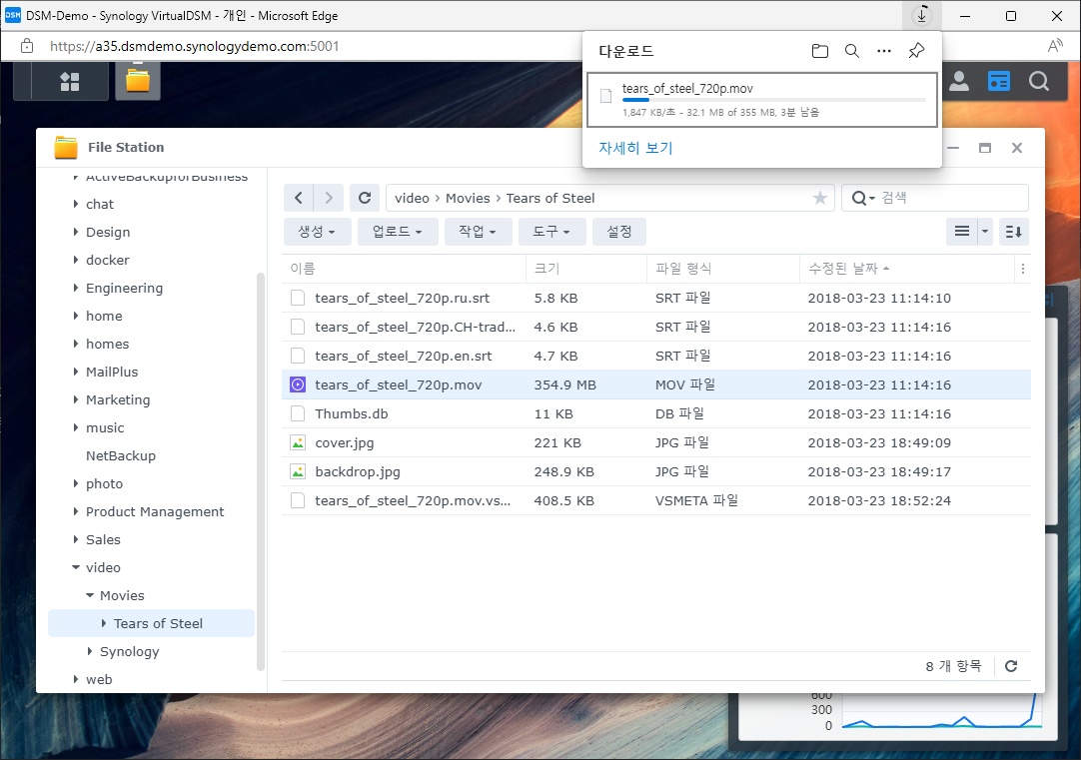This screenshot has height=760, width=1081.
Task: Click the tears_of_steel_720p.mov download item
Action: [x=762, y=100]
